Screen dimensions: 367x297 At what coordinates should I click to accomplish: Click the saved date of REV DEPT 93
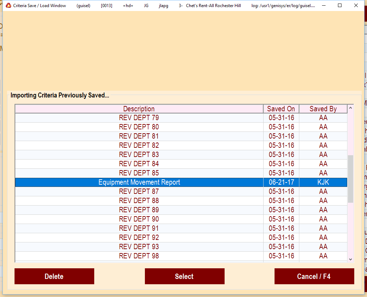(281, 247)
